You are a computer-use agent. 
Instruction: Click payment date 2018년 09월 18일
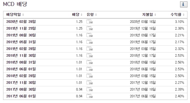(143, 62)
